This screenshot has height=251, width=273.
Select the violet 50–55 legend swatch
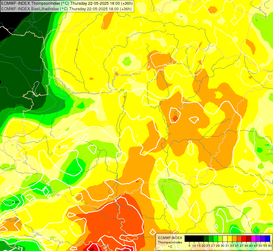coord(263,239)
